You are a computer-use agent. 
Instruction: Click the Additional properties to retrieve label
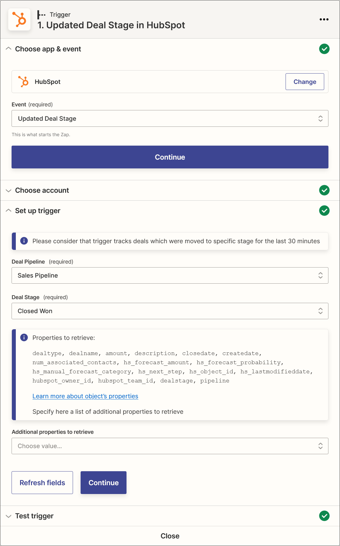pos(53,432)
